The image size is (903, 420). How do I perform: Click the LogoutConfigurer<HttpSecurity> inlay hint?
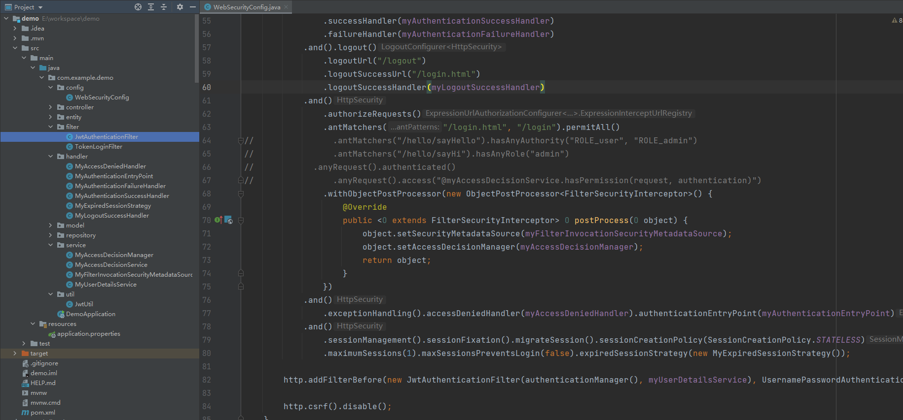pyautogui.click(x=441, y=47)
